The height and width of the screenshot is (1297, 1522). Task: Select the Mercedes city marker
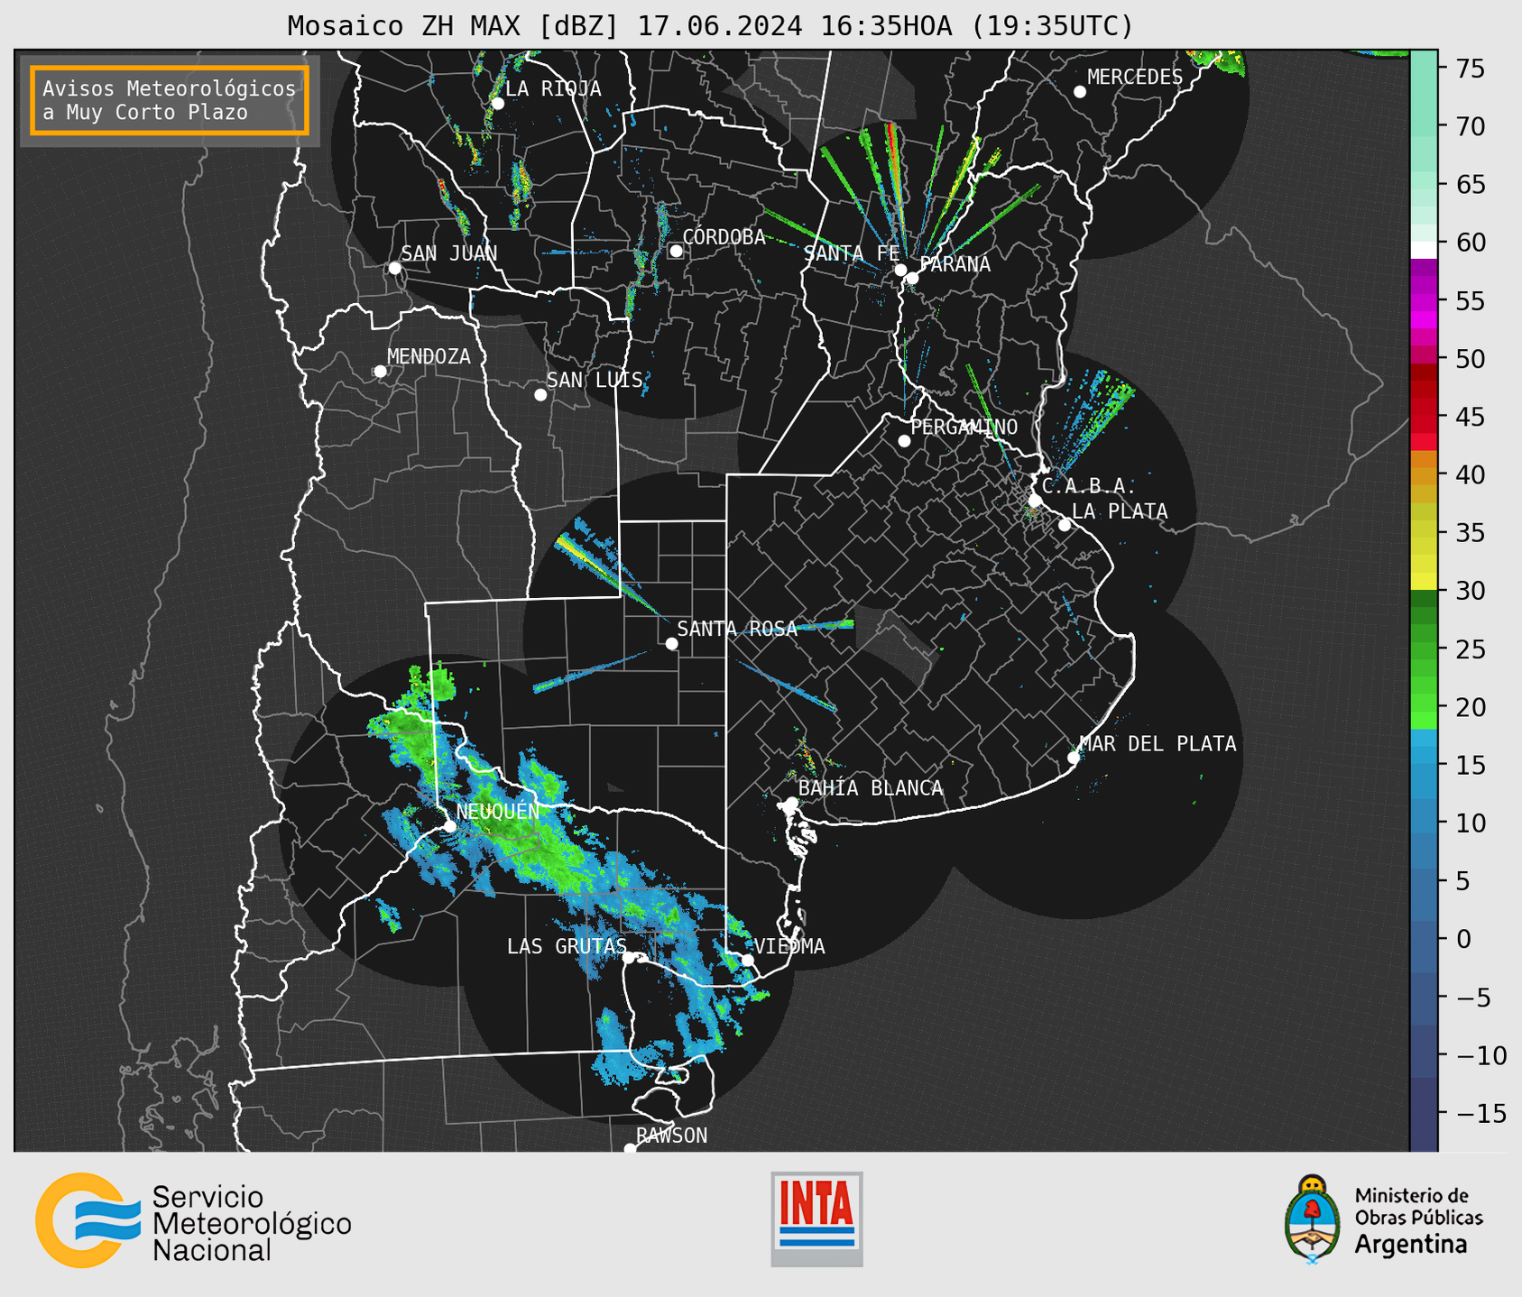pyautogui.click(x=1080, y=92)
